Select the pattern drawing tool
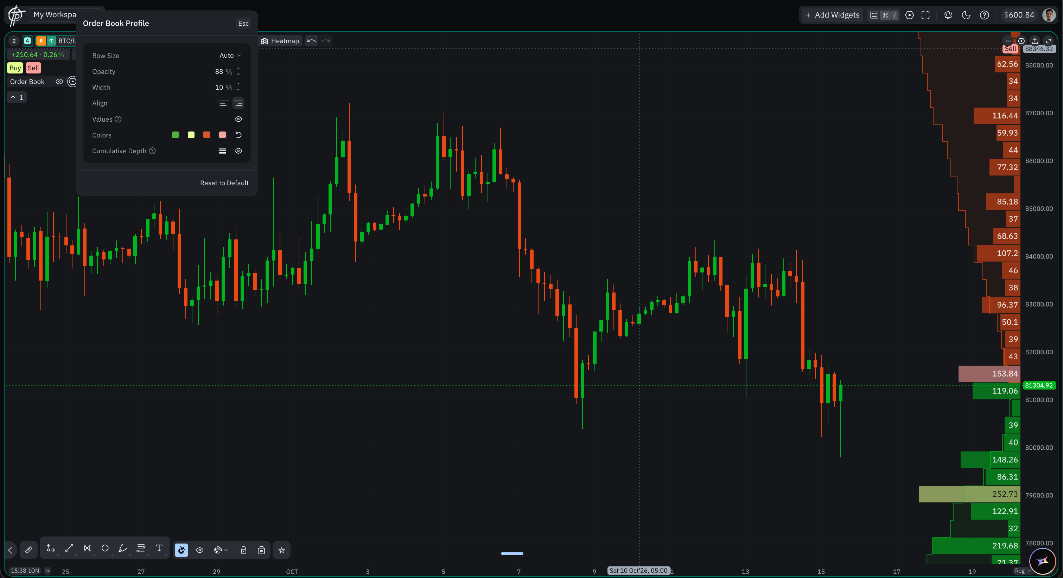This screenshot has height=578, width=1063. click(87, 548)
